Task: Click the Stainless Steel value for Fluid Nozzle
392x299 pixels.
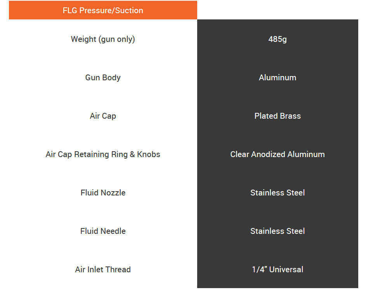Action: (x=278, y=193)
